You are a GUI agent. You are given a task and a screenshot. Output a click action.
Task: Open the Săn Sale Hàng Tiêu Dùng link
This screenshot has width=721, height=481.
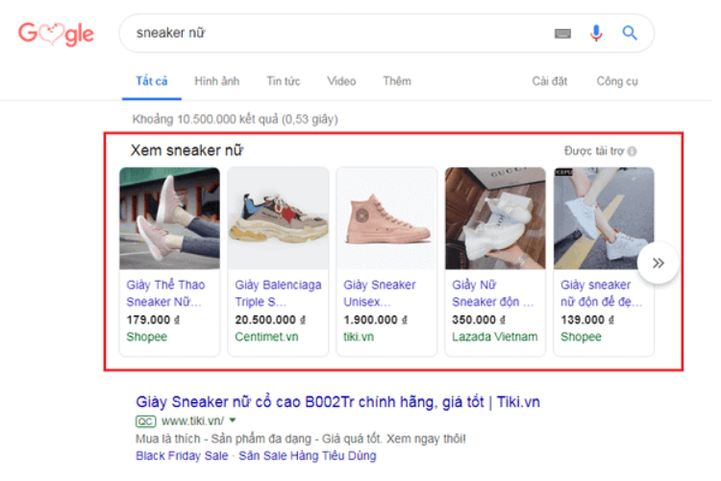click(x=308, y=456)
